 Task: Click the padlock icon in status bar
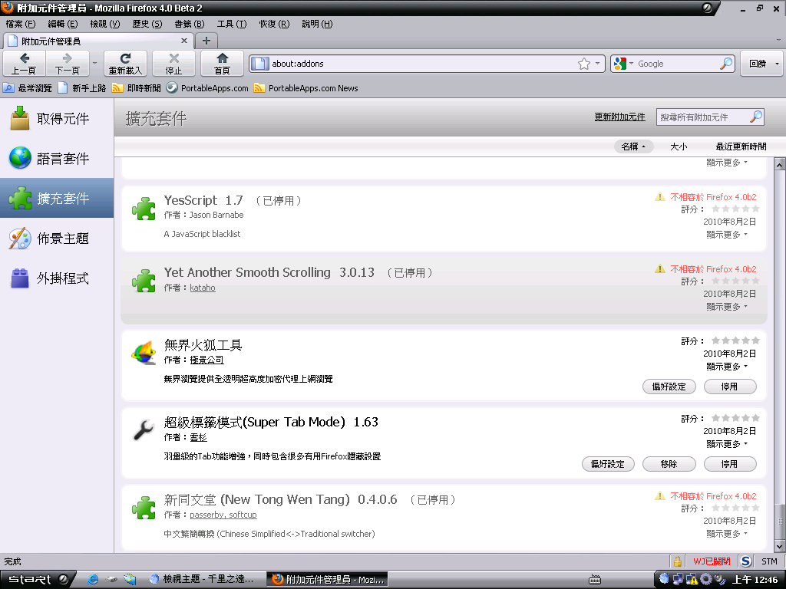point(677,561)
